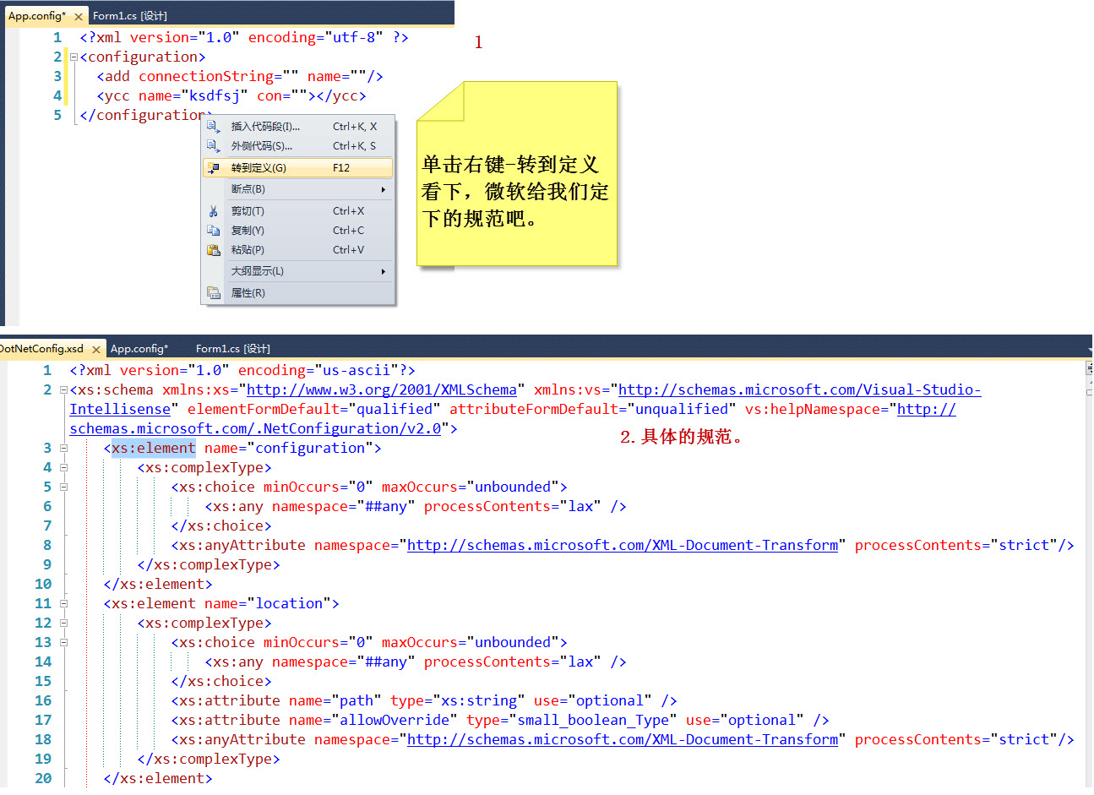Click the properties icon beside 属性
The width and height of the screenshot is (1094, 795).
(213, 293)
